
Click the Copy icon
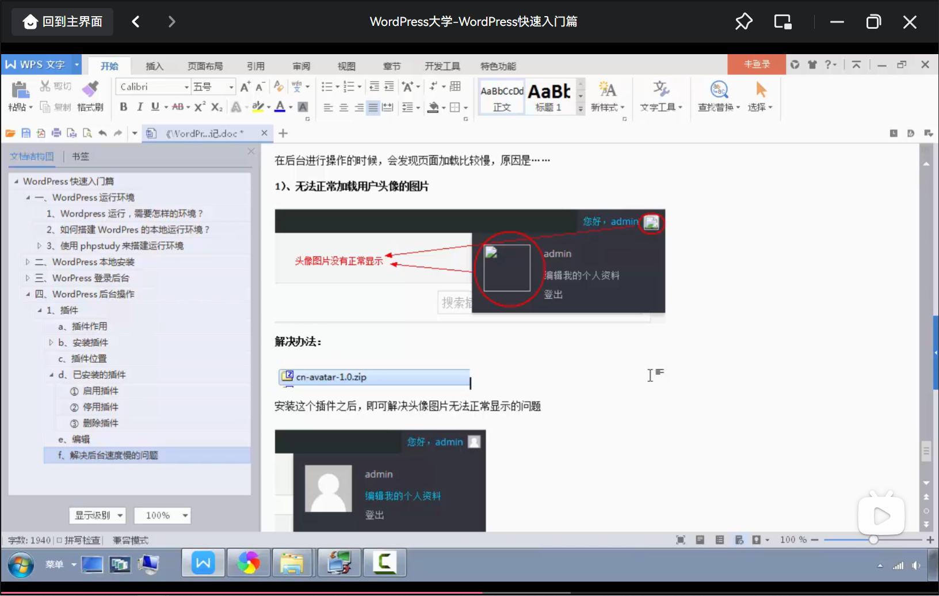(x=45, y=107)
